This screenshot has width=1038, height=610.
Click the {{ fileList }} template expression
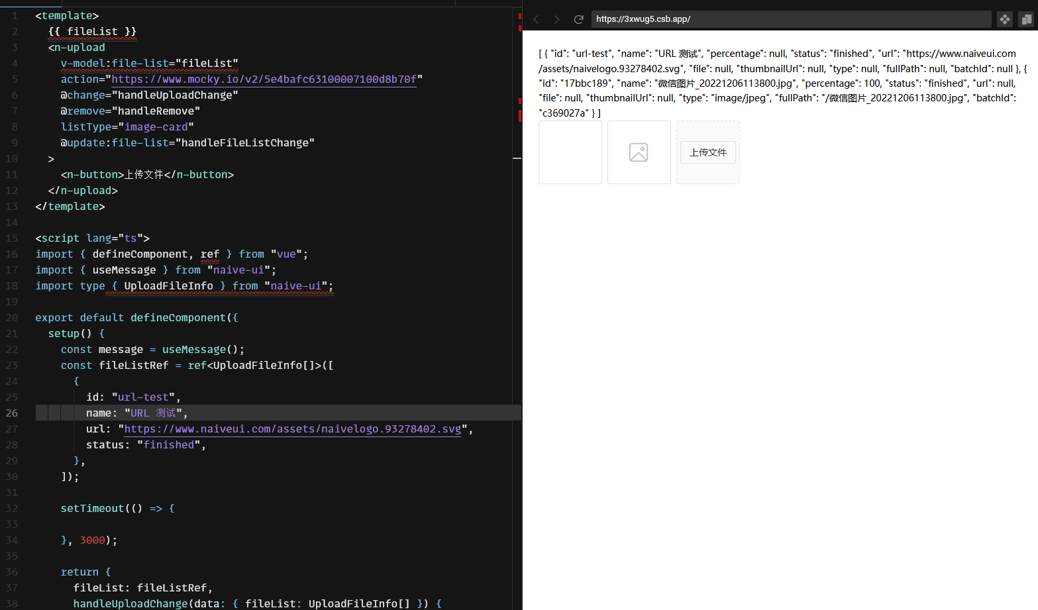(92, 31)
